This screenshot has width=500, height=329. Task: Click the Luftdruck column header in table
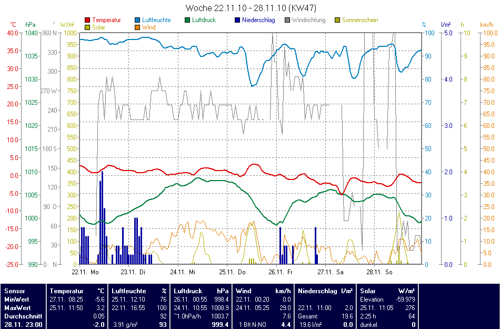click(x=188, y=291)
